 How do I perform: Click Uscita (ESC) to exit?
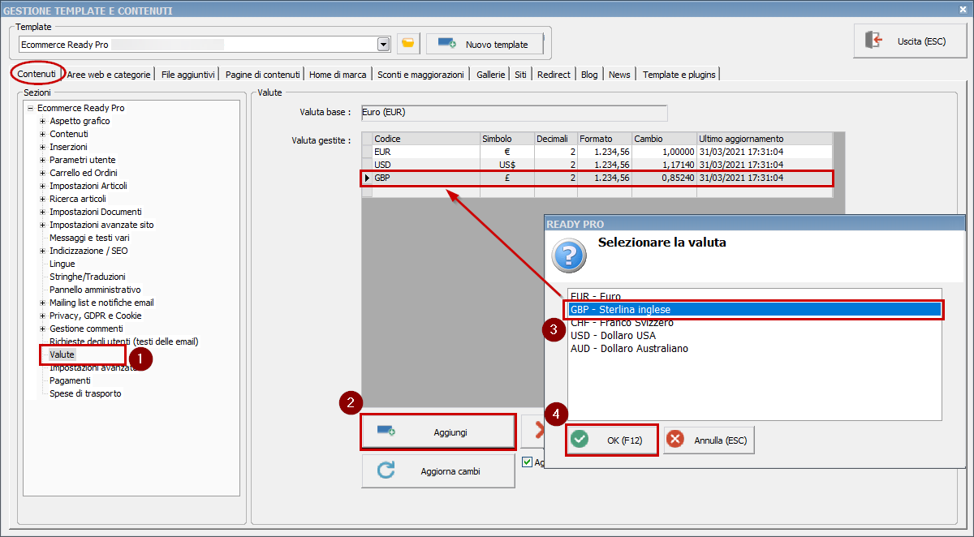(910, 41)
